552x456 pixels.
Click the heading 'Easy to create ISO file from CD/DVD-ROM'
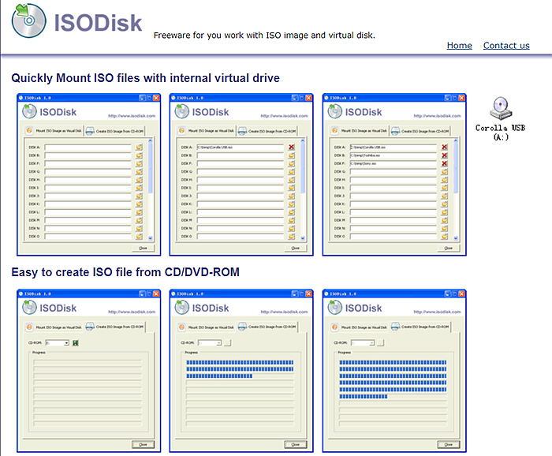[x=125, y=272]
